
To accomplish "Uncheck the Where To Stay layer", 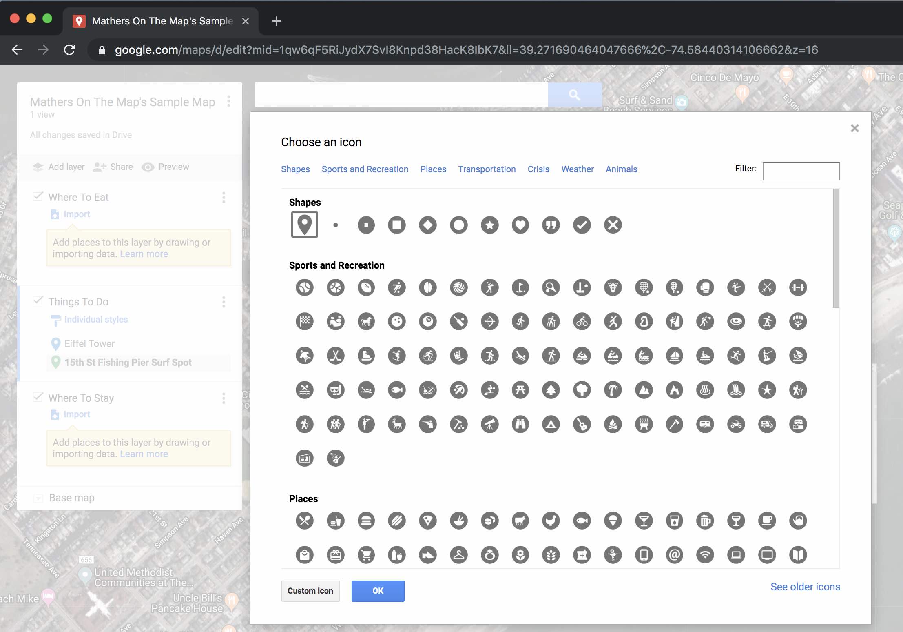I will pyautogui.click(x=38, y=397).
